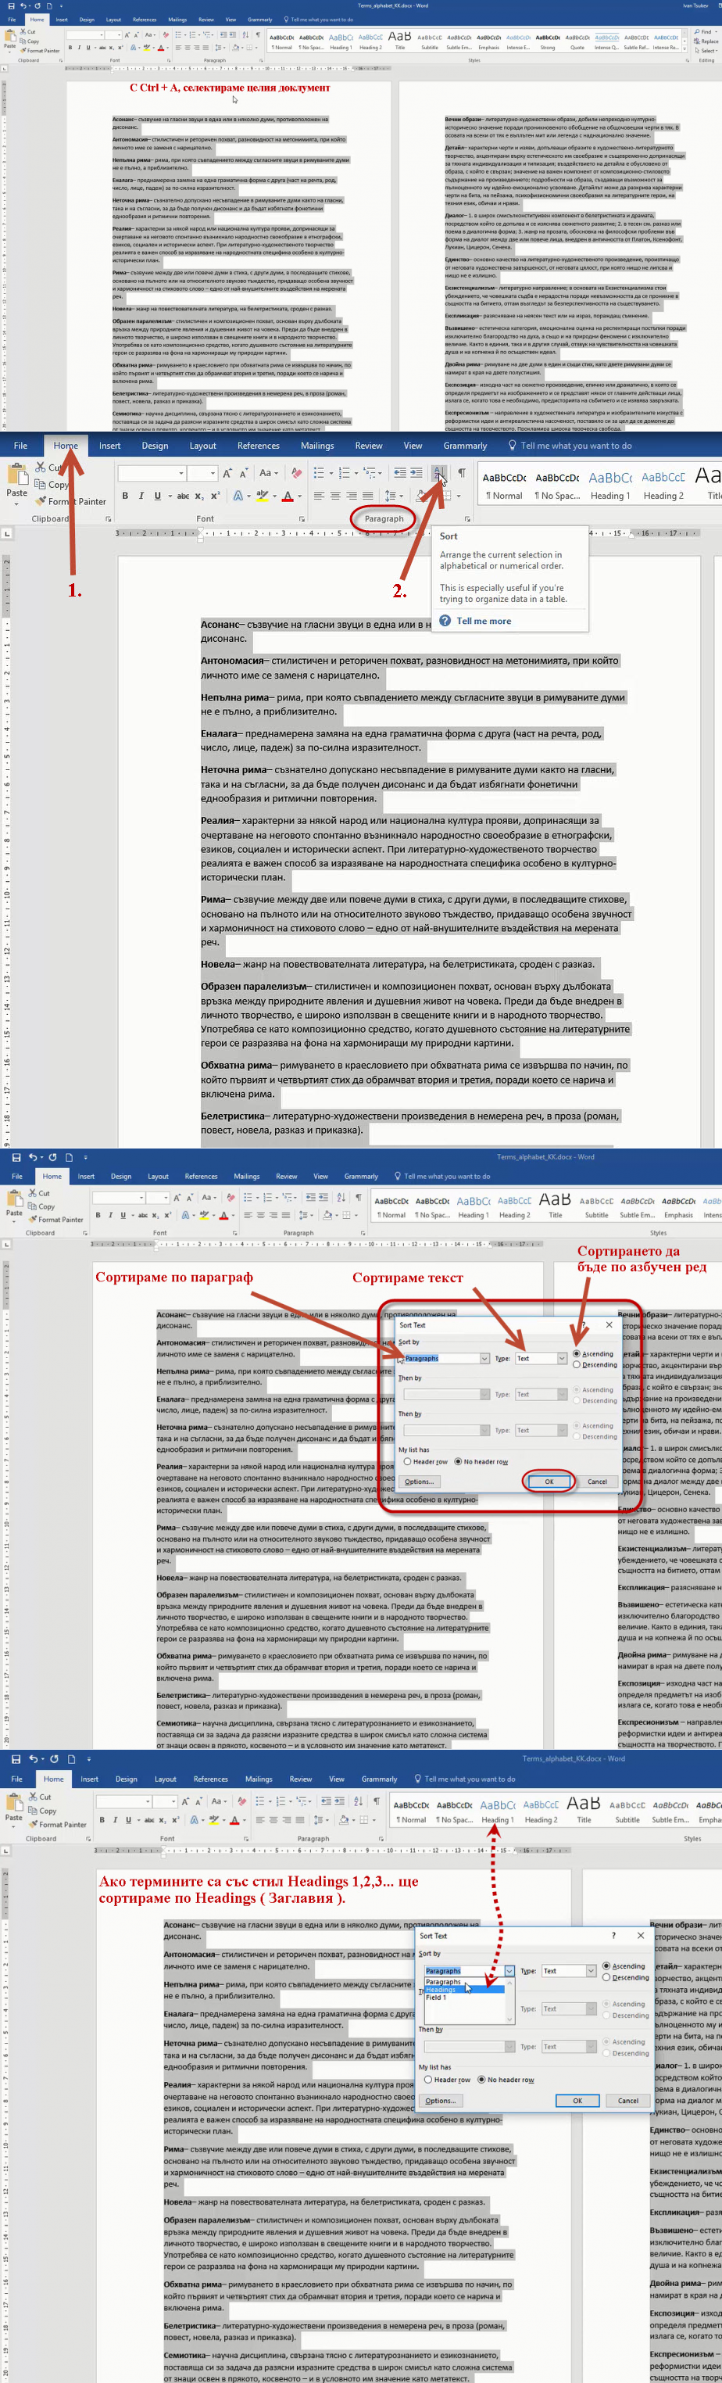Open References tab in the enlarged ribbon

pos(258,446)
